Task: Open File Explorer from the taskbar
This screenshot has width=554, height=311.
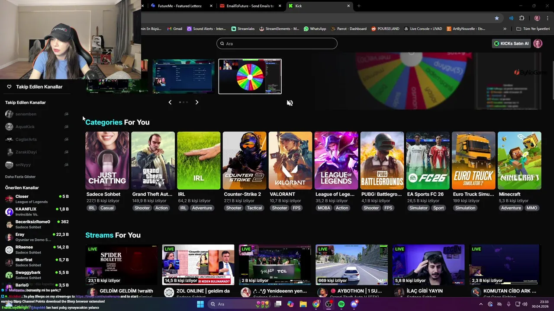Action: coord(303,304)
